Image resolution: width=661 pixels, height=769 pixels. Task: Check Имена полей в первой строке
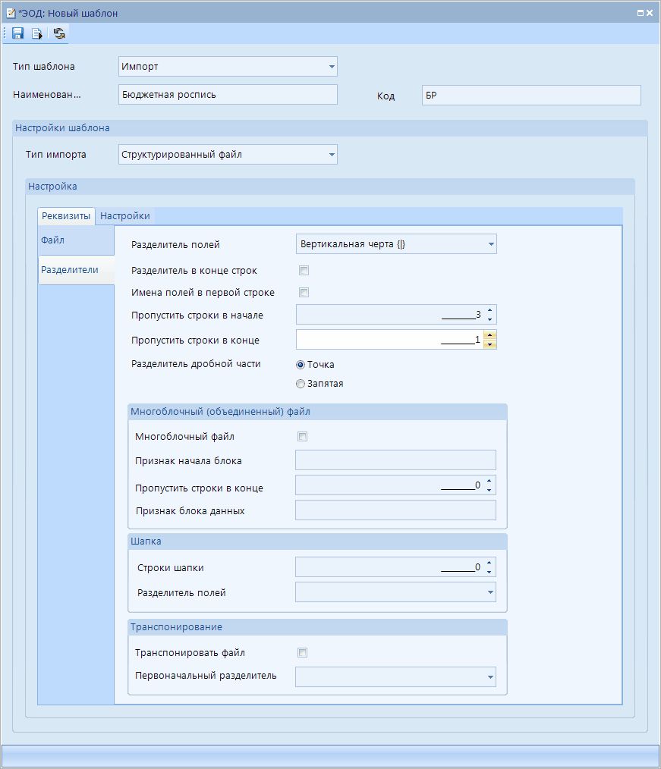(304, 293)
